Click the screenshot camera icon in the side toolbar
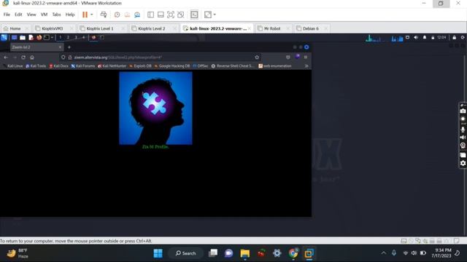467x262 pixels. (x=463, y=111)
